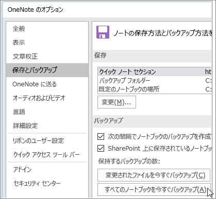
Task: Select バックアップ フォルダー row
Action: click(x=155, y=80)
